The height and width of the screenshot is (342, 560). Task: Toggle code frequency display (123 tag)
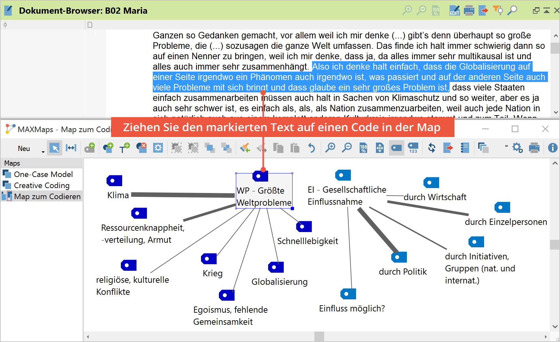point(413,148)
